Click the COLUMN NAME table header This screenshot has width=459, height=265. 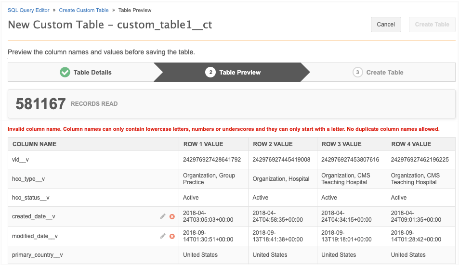tap(35, 144)
